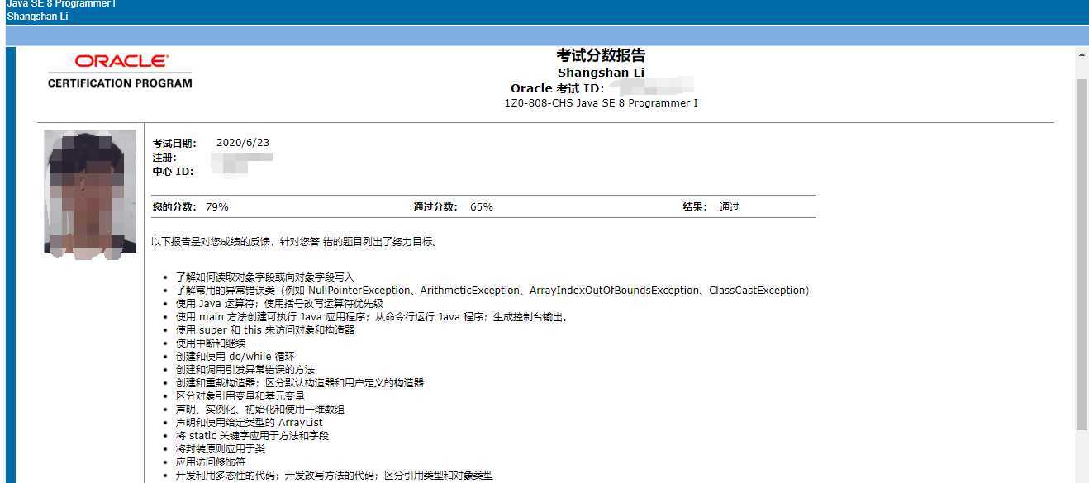Click the vertical scrollbar thumb

[x=1082, y=254]
